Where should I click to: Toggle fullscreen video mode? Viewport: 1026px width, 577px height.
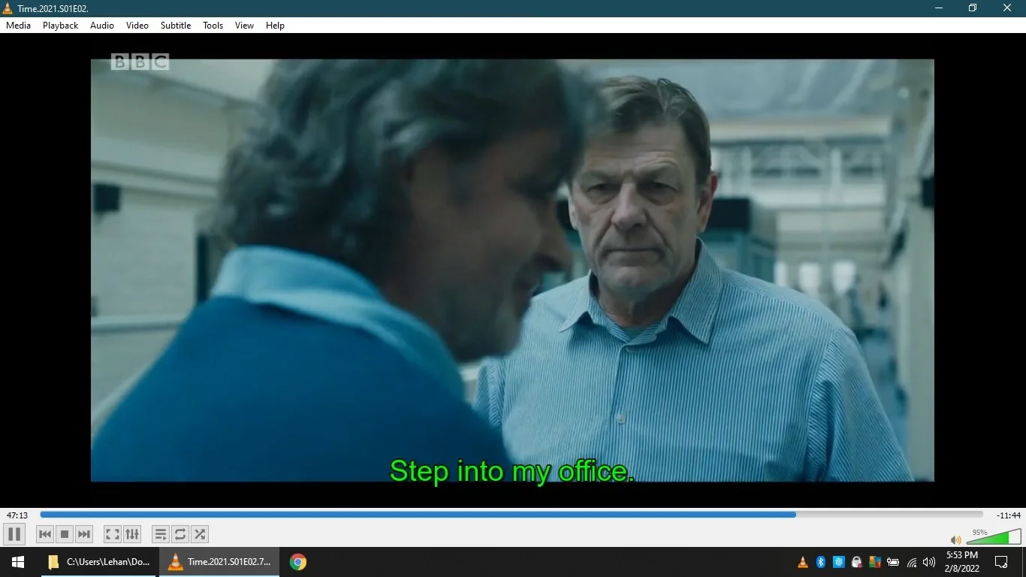tap(113, 534)
